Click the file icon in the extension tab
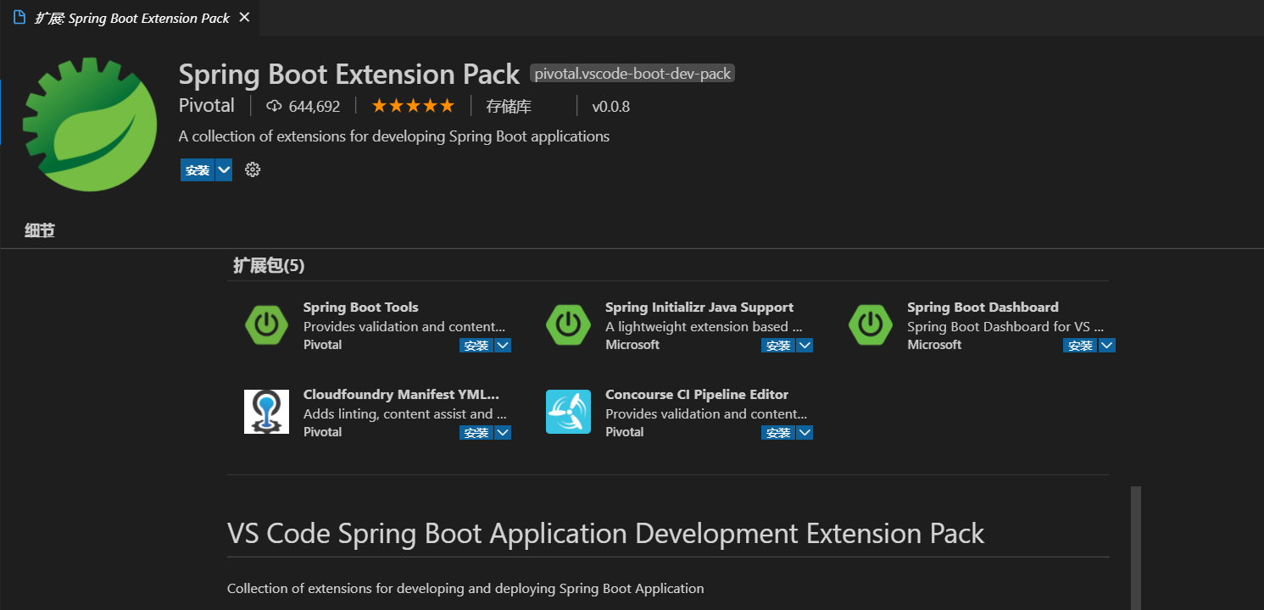Screen dimensions: 1264x610 pyautogui.click(x=19, y=18)
